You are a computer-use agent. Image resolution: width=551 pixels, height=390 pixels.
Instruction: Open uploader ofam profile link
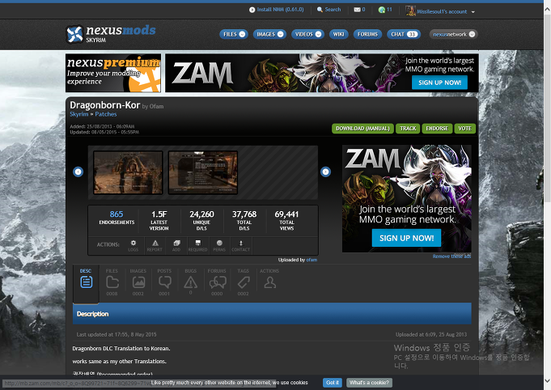pos(312,260)
